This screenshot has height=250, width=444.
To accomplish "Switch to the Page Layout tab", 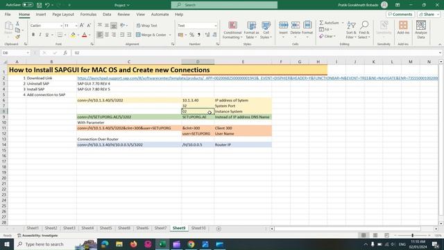I will [63, 14].
